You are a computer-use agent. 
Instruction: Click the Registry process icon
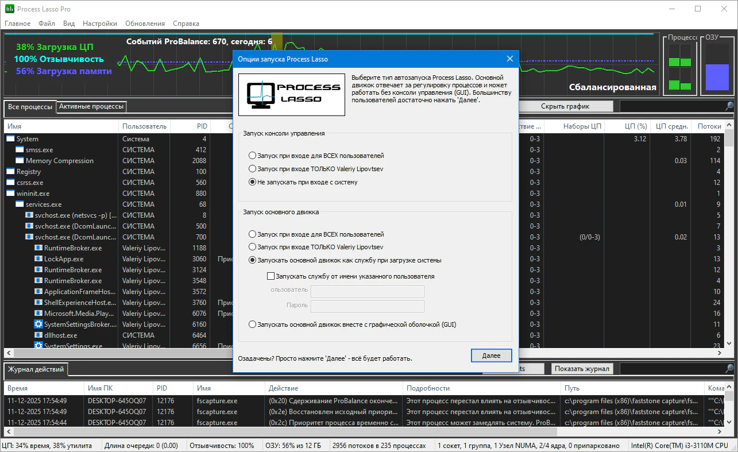click(x=10, y=172)
